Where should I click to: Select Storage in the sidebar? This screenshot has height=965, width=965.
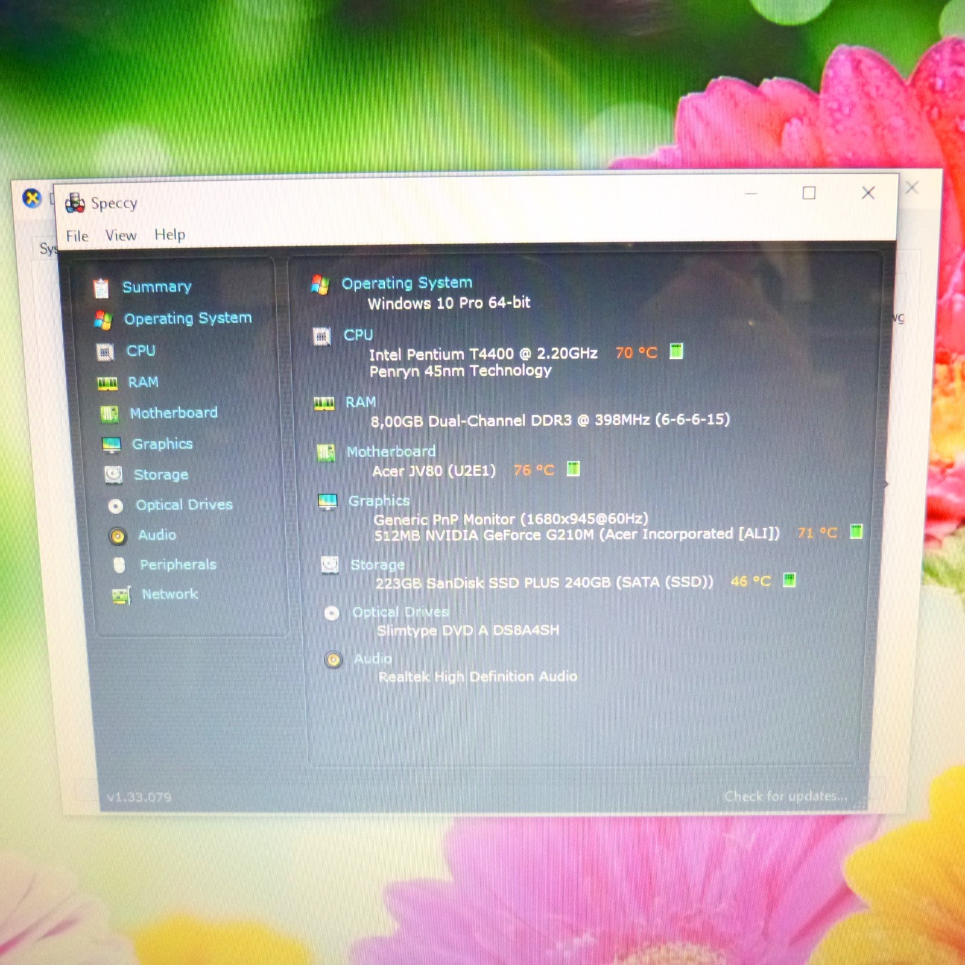click(x=161, y=475)
